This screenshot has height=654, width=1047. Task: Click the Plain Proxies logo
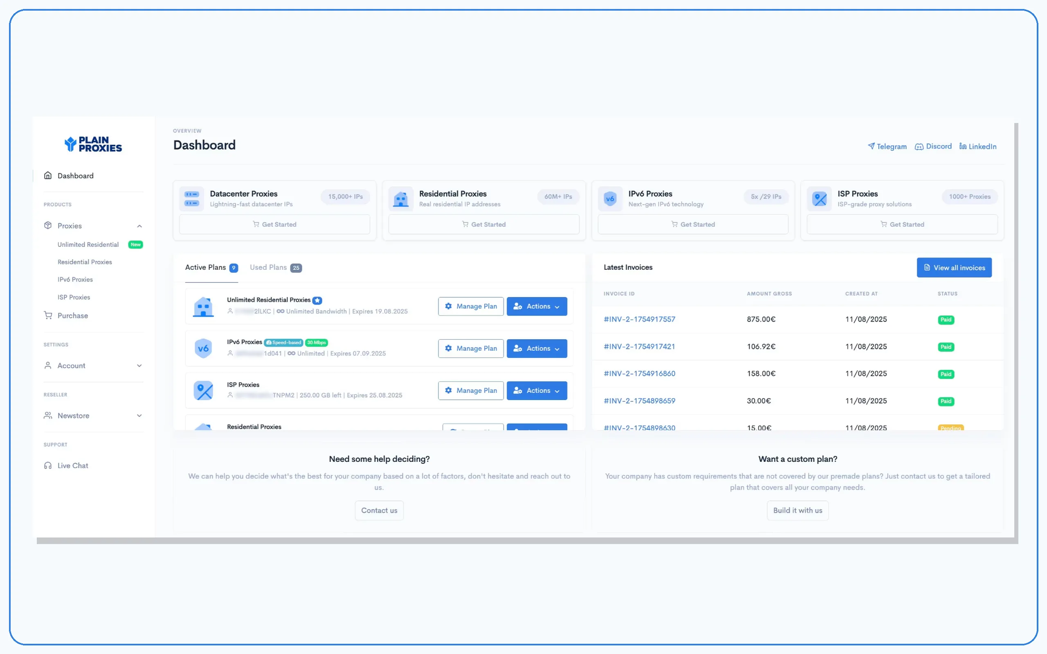pos(93,144)
